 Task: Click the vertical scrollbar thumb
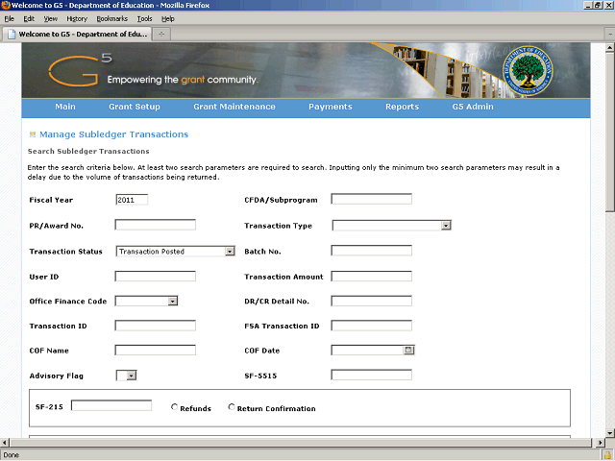pyautogui.click(x=610, y=133)
